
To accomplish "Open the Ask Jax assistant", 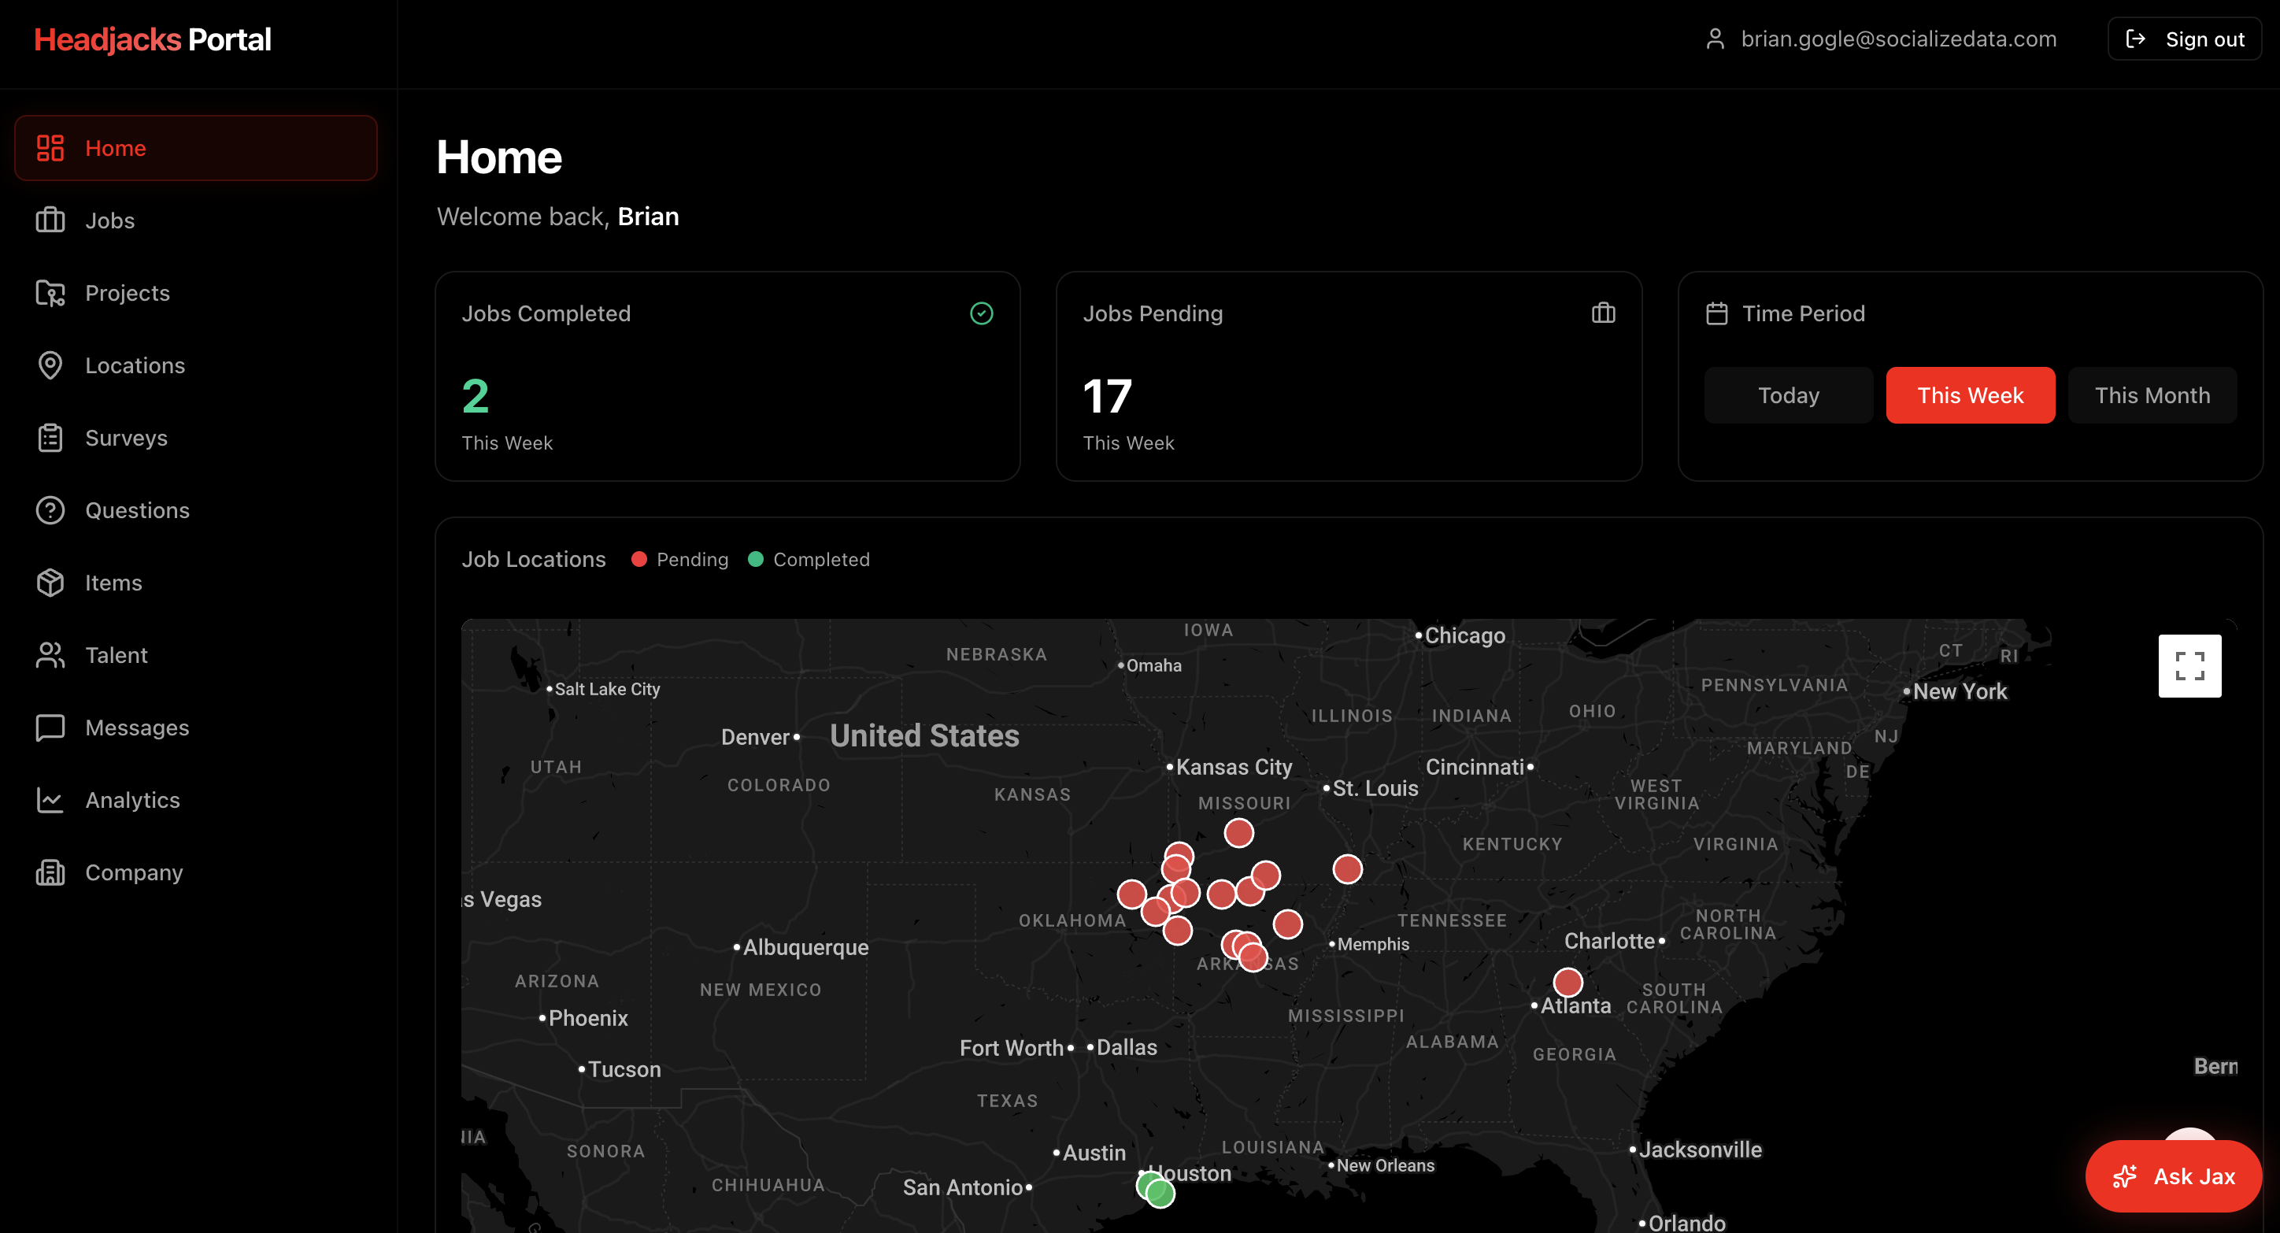I will [x=2174, y=1176].
